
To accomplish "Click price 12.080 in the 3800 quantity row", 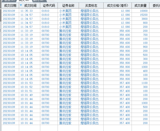I will (x=125, y=19).
